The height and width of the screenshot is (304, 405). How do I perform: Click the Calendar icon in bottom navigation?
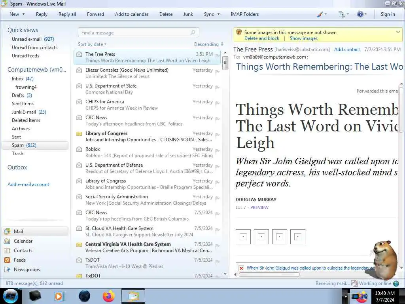pos(7,241)
